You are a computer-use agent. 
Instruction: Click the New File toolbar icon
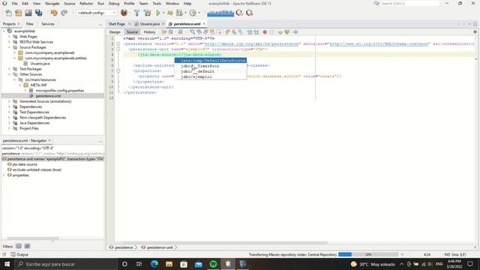tap(8, 13)
